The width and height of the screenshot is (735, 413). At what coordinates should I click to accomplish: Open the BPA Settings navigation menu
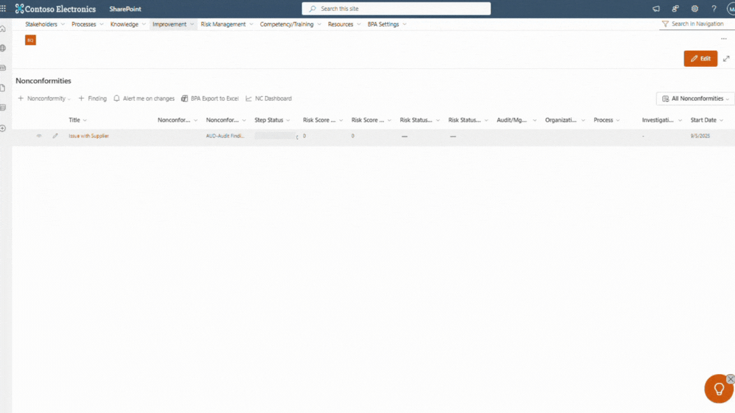tap(387, 24)
